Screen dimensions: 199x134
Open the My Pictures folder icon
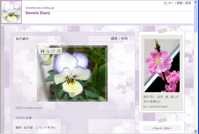[59, 51]
